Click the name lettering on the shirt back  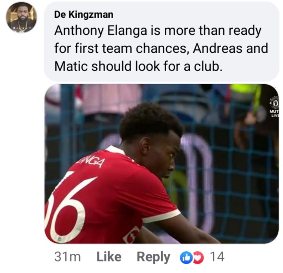pos(90,162)
